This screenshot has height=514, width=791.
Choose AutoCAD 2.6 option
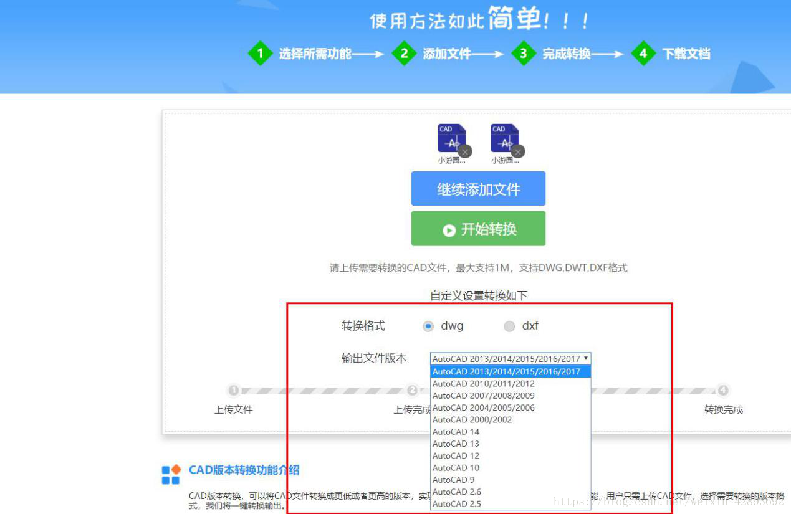pyautogui.click(x=511, y=492)
